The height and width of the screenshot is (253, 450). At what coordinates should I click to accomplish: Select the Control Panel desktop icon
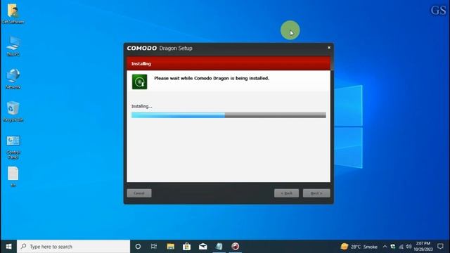pyautogui.click(x=13, y=147)
